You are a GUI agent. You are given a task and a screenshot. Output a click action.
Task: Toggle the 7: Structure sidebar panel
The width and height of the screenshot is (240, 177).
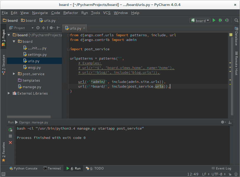pyautogui.click(x=3, y=65)
